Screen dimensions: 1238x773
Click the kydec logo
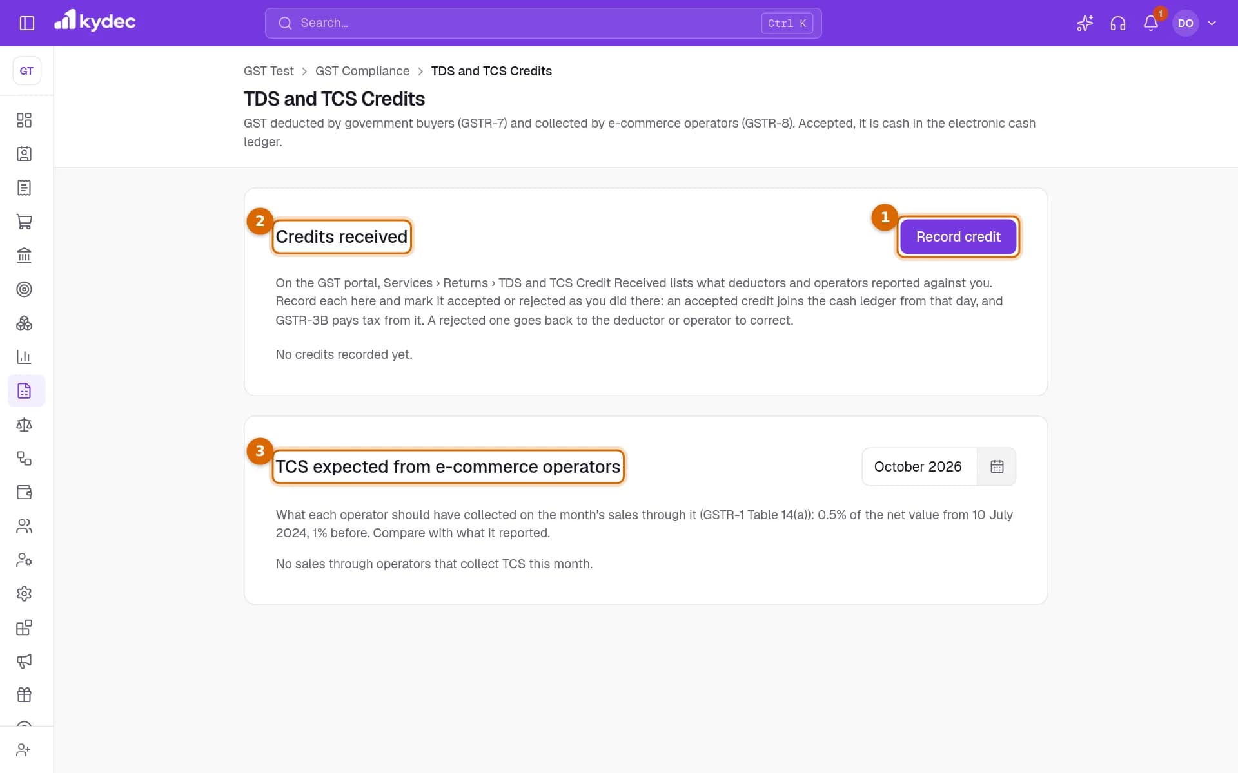pos(95,21)
